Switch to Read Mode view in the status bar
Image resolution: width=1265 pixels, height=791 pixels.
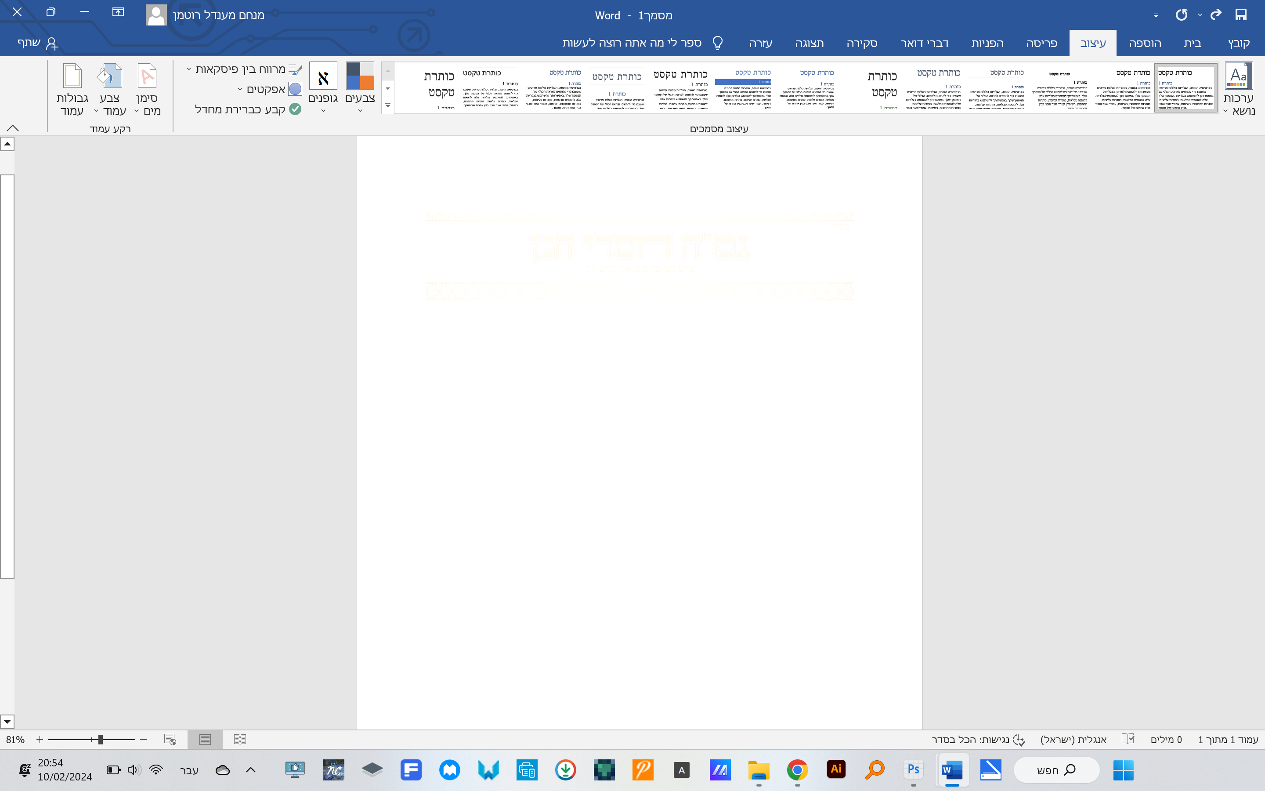coord(240,739)
